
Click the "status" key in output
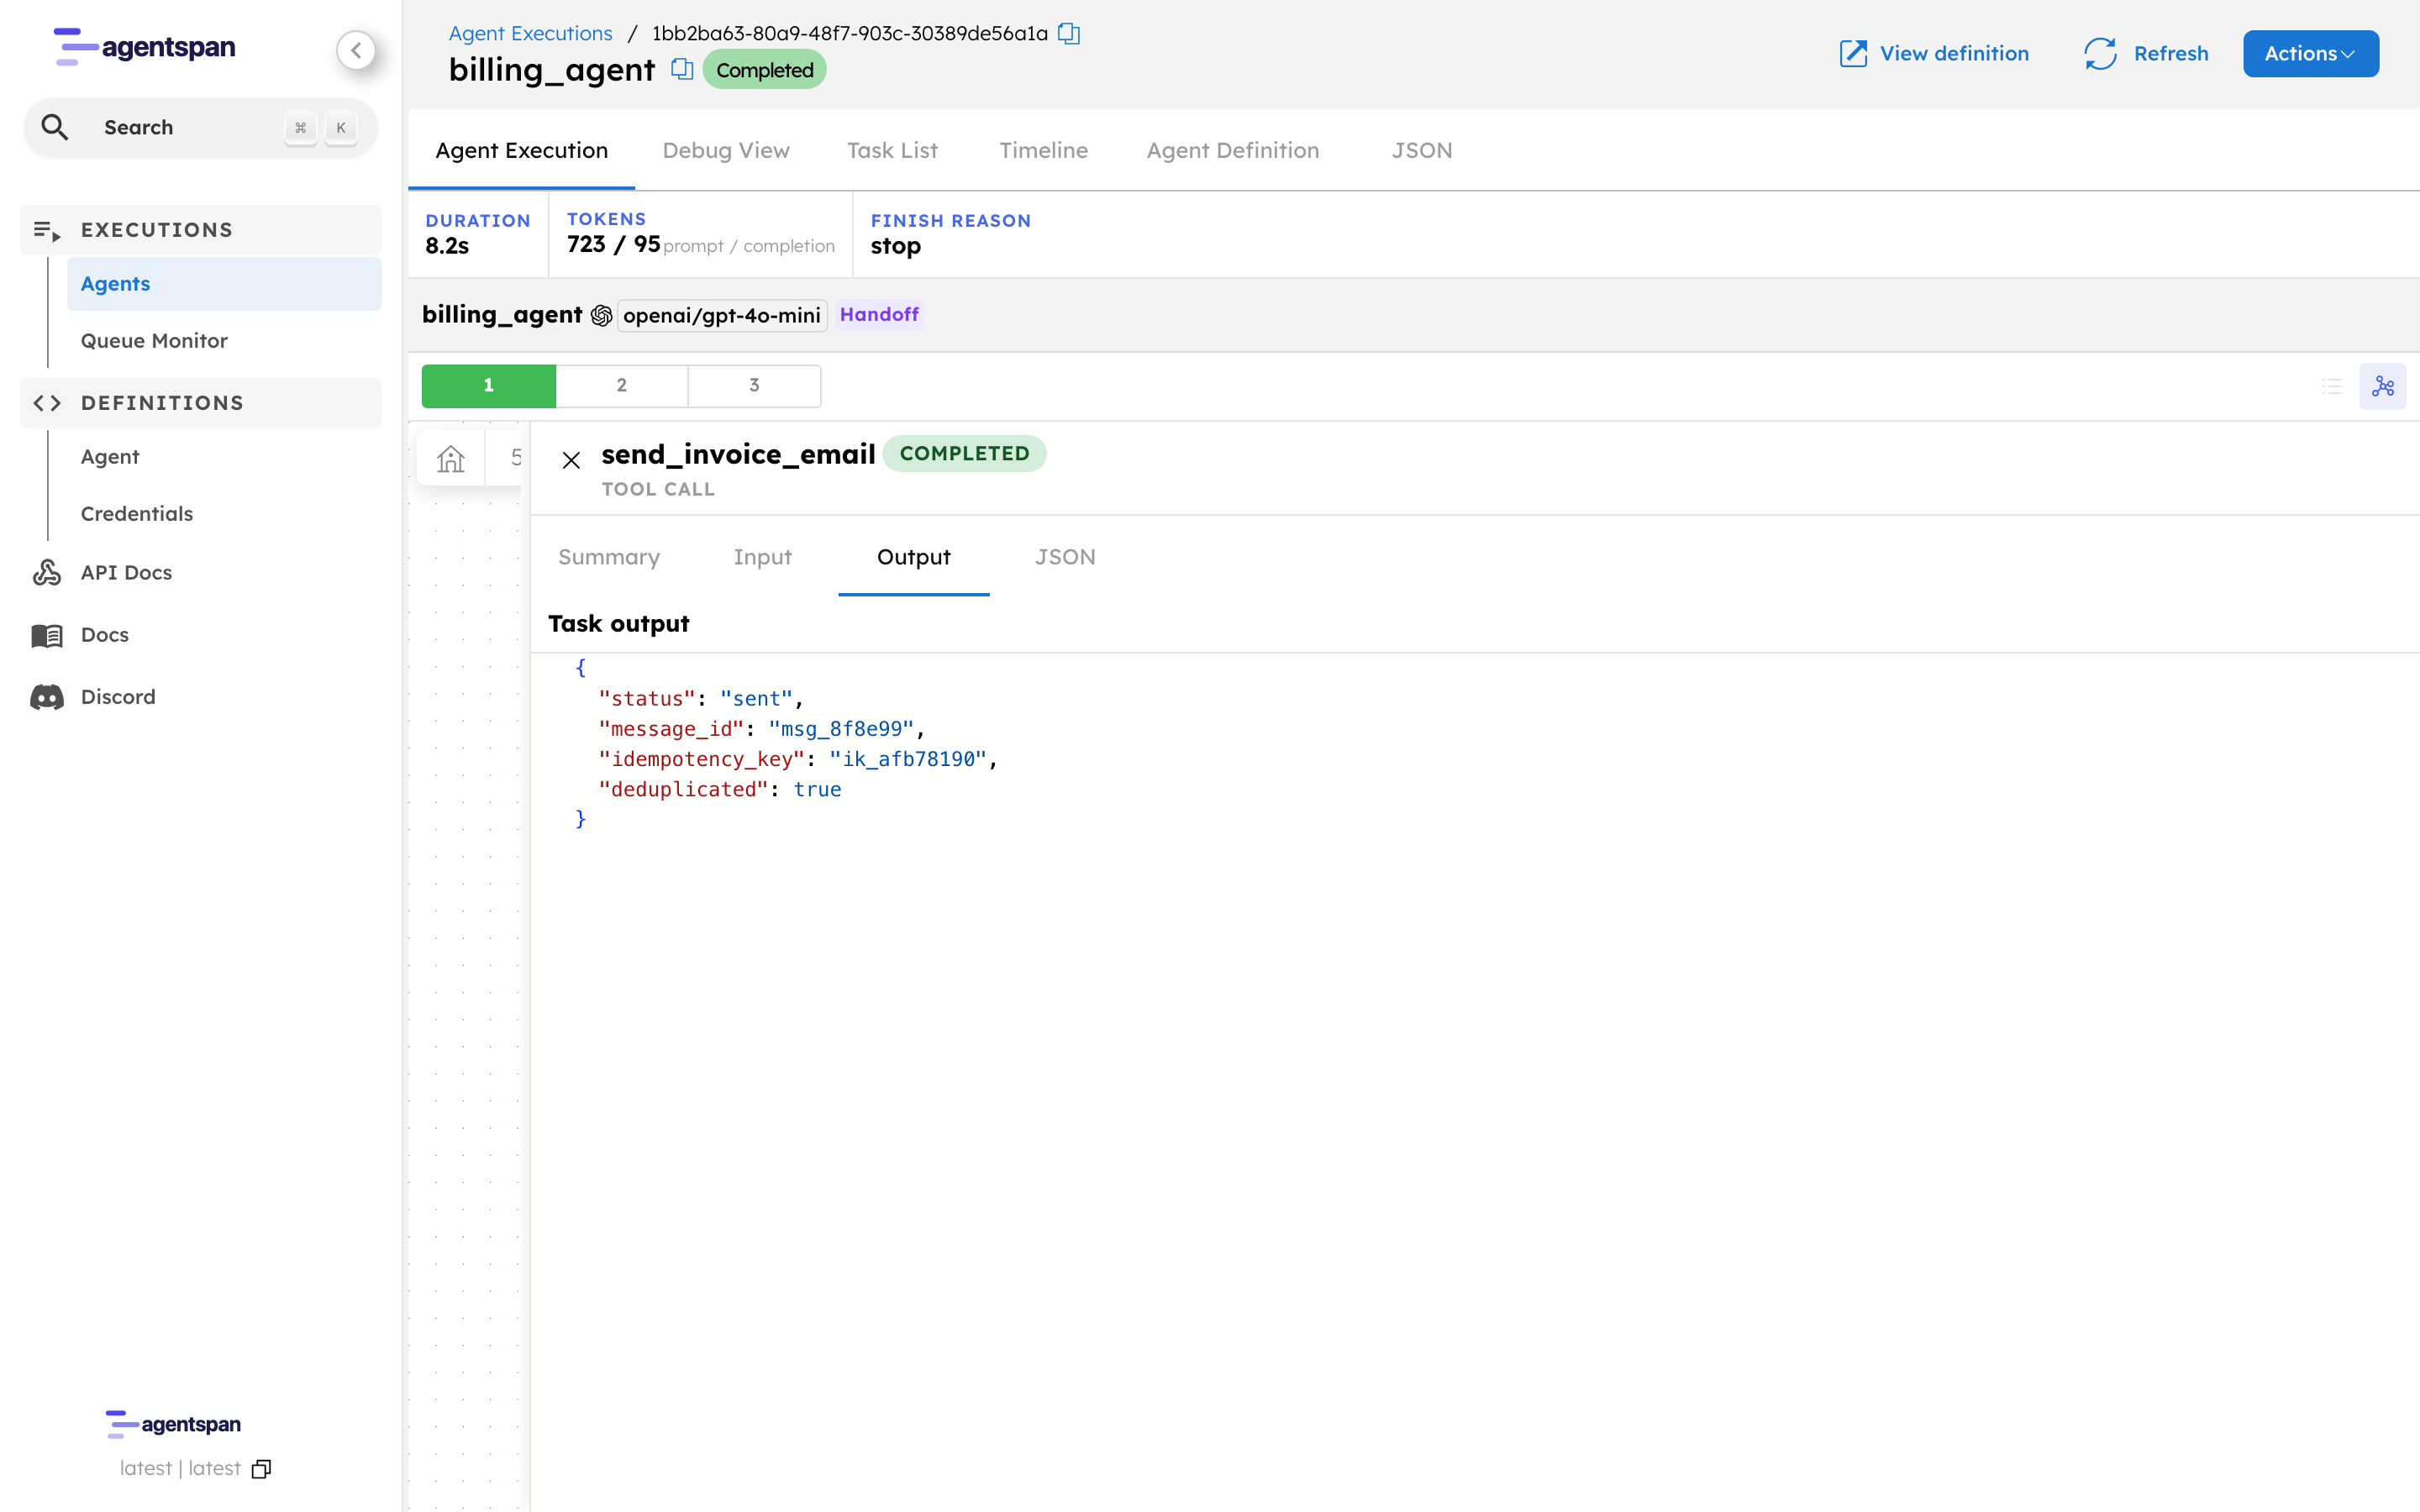tap(647, 699)
